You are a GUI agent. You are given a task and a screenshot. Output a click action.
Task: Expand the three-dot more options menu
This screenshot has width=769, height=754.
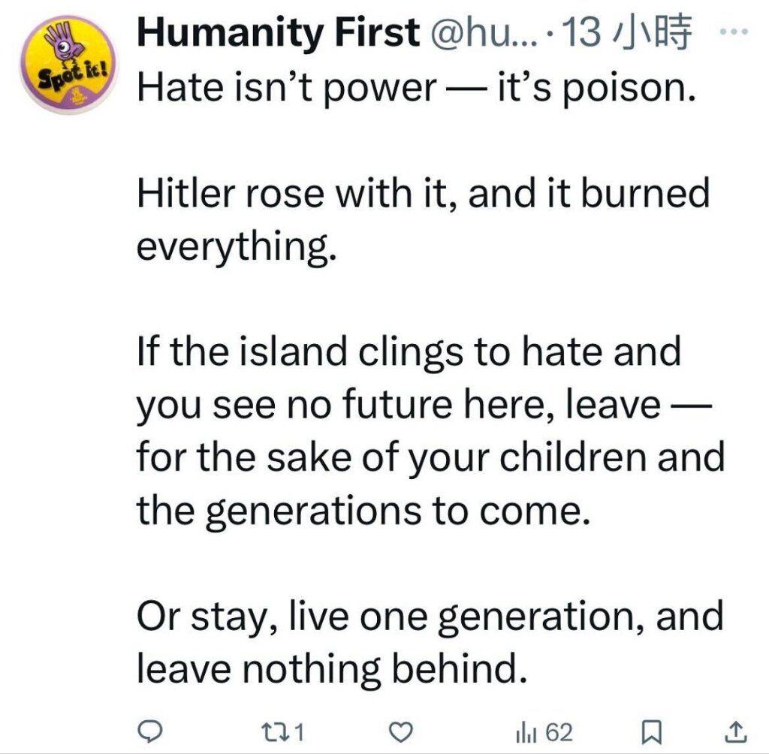tap(734, 32)
